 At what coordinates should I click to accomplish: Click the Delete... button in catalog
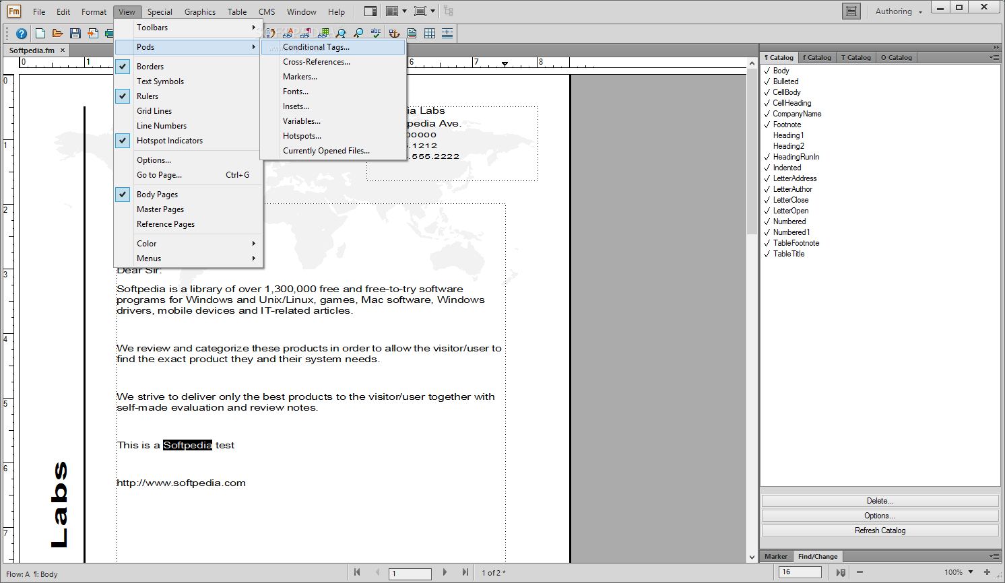click(880, 501)
